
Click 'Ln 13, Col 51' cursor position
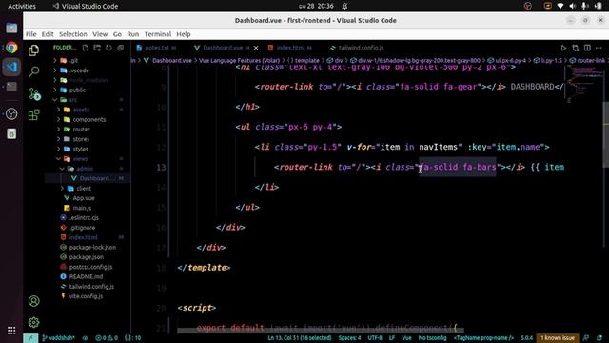click(x=300, y=338)
